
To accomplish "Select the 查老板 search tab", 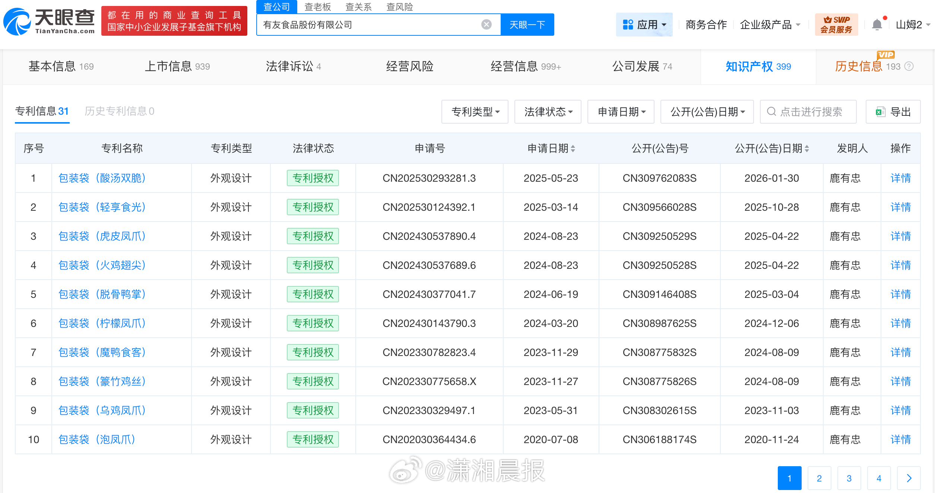I will tap(317, 7).
